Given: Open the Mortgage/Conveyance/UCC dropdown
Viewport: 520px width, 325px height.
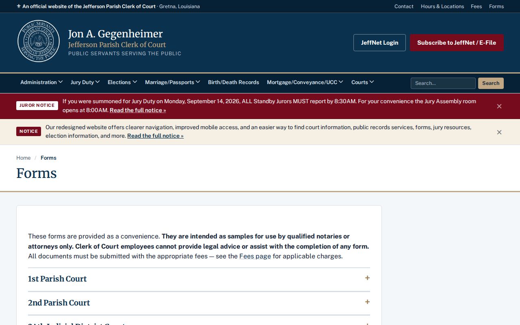Looking at the screenshot, I should coord(305,82).
